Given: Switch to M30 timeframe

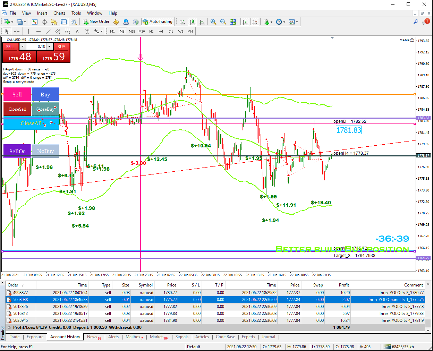Looking at the screenshot, I should pos(142,31).
